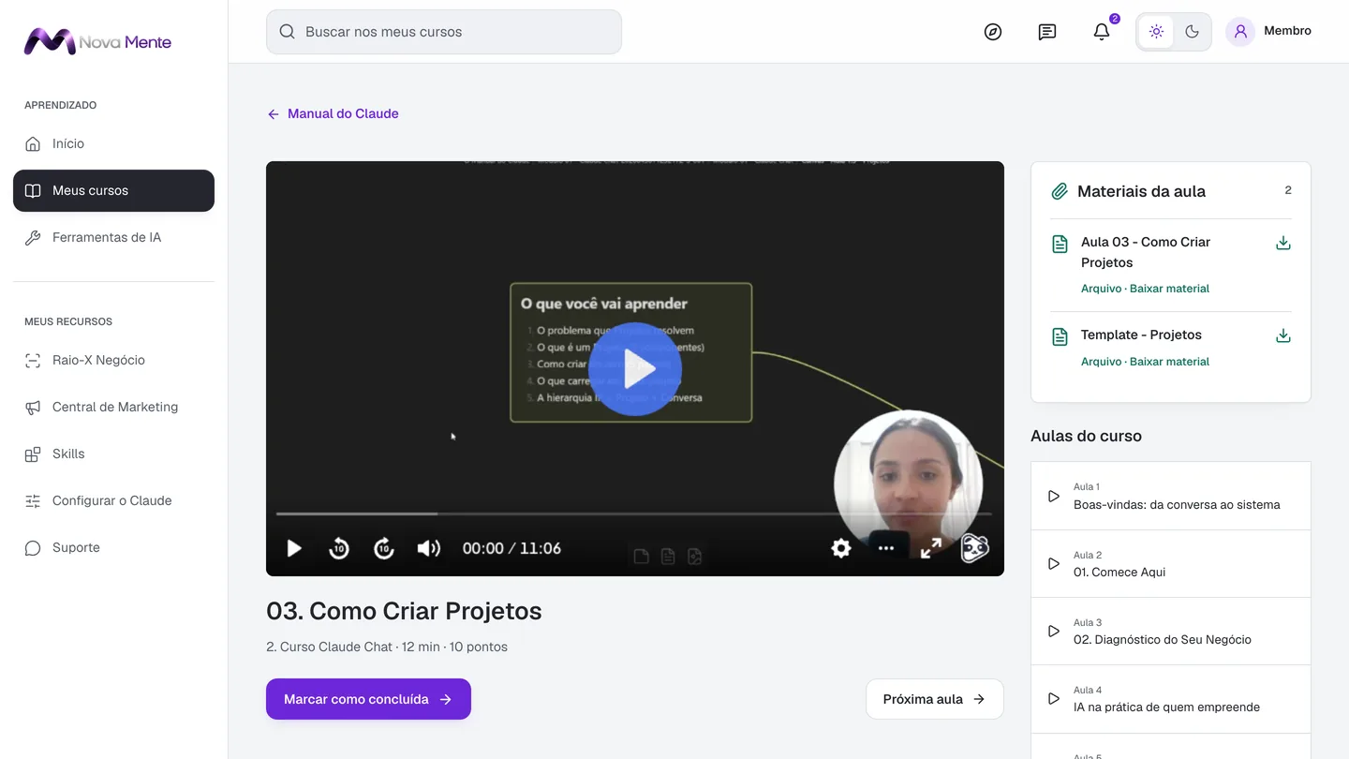Open Ferramentas de IA
This screenshot has height=759, width=1349.
coord(113,237)
